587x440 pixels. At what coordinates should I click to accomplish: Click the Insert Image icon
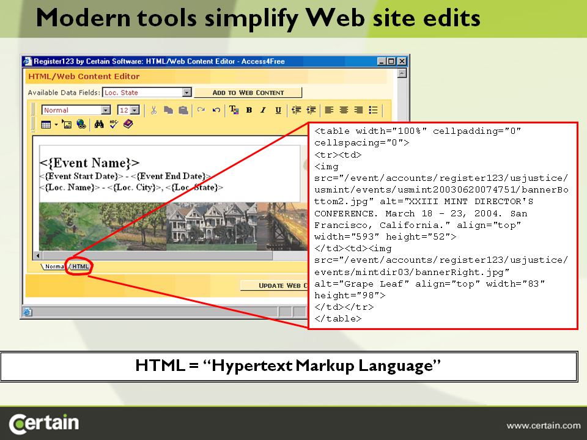pos(67,124)
